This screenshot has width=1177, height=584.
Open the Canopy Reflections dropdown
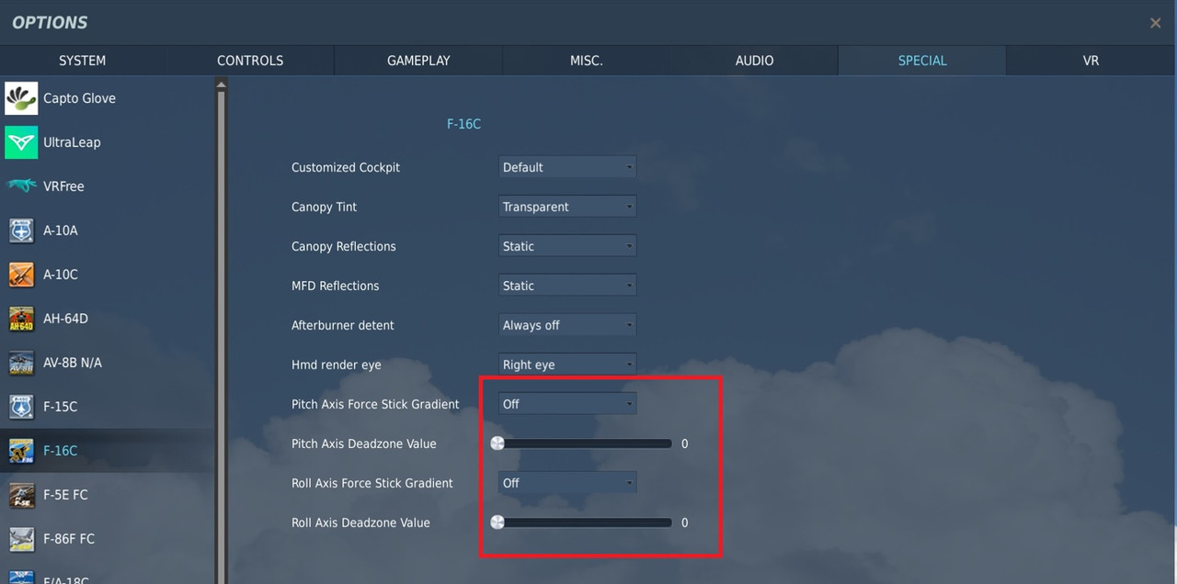567,246
